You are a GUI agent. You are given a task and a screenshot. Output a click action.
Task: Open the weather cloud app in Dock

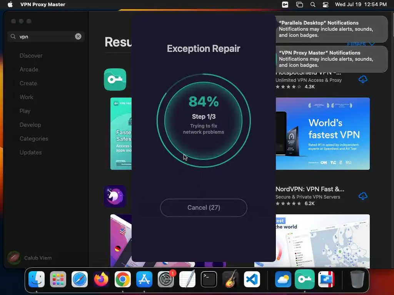283,279
